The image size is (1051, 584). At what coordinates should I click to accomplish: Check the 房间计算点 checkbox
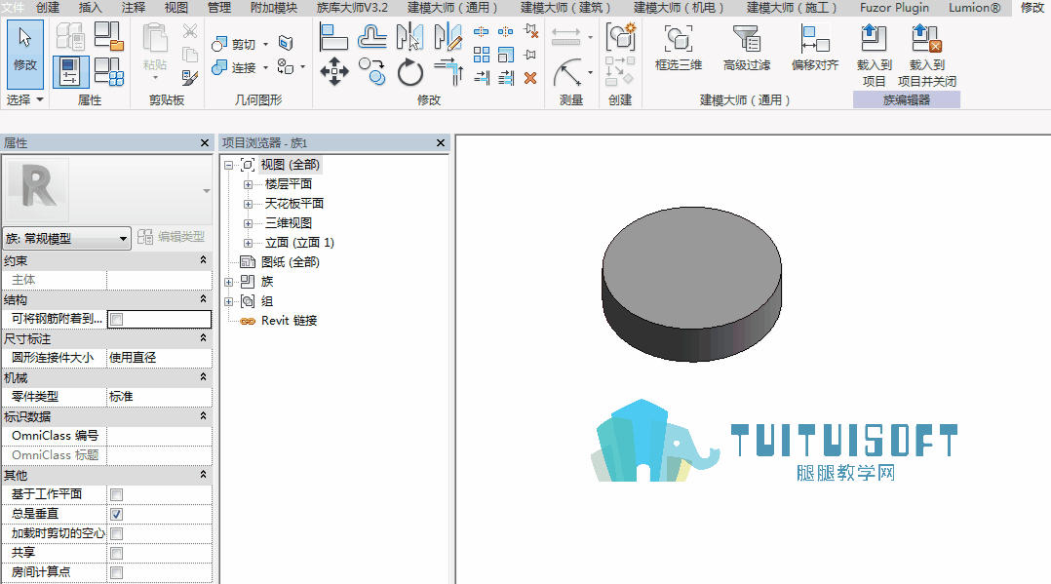(117, 572)
